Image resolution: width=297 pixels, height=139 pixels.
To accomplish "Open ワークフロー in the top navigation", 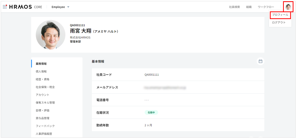I will (266, 7).
